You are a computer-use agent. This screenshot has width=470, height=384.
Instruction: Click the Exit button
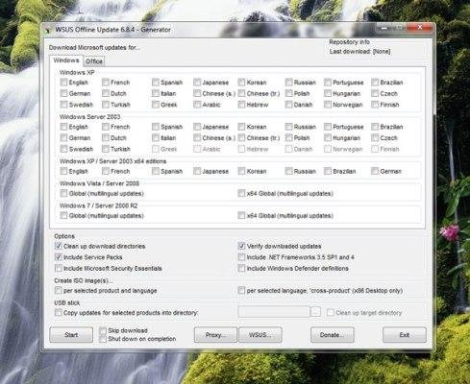[x=405, y=335]
